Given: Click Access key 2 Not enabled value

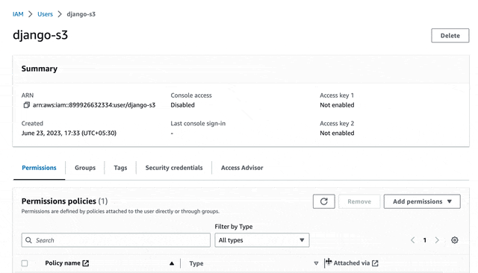Looking at the screenshot, I should pos(337,133).
